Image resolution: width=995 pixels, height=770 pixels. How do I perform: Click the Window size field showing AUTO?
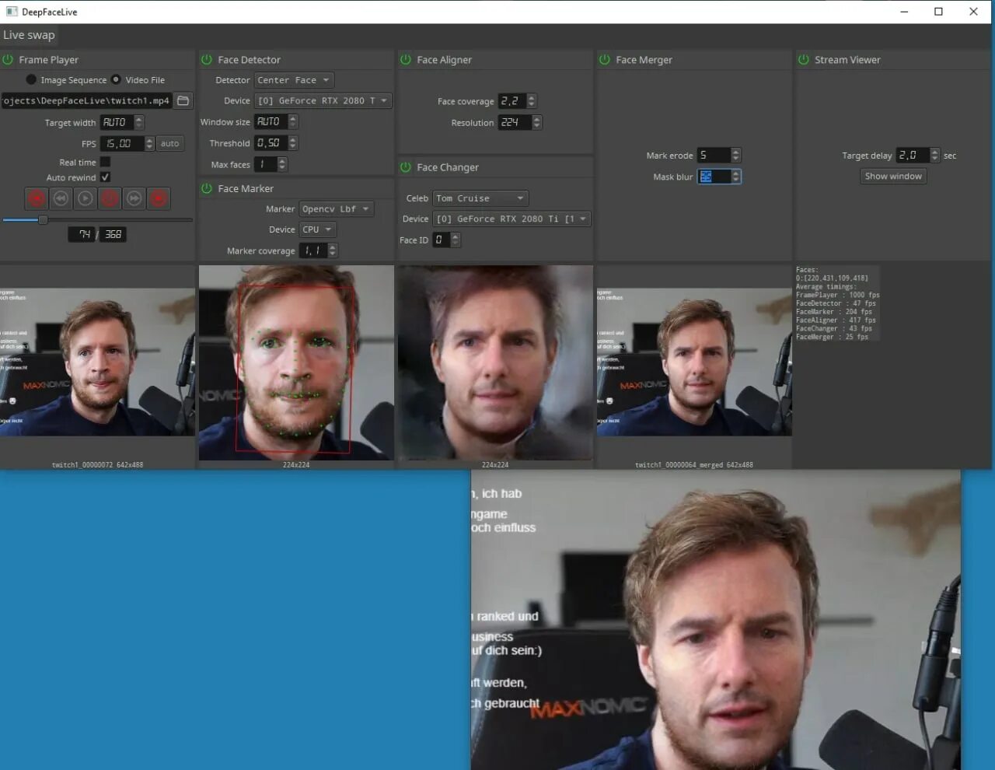click(271, 122)
